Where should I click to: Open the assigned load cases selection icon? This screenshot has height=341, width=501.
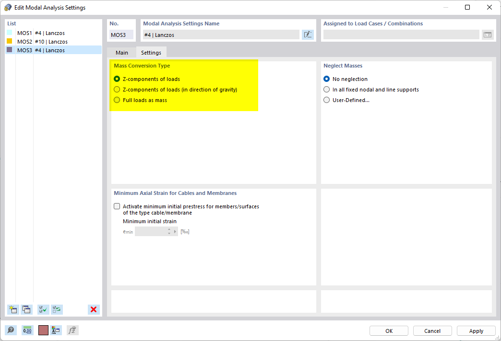(x=487, y=35)
